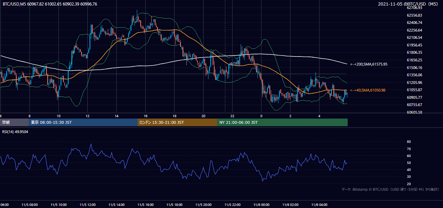Click price axis value 61356.06

click(x=414, y=75)
